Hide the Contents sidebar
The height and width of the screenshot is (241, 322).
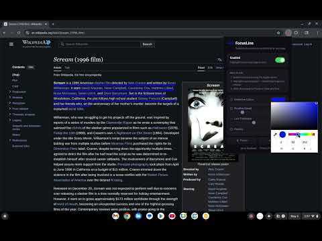click(31, 67)
